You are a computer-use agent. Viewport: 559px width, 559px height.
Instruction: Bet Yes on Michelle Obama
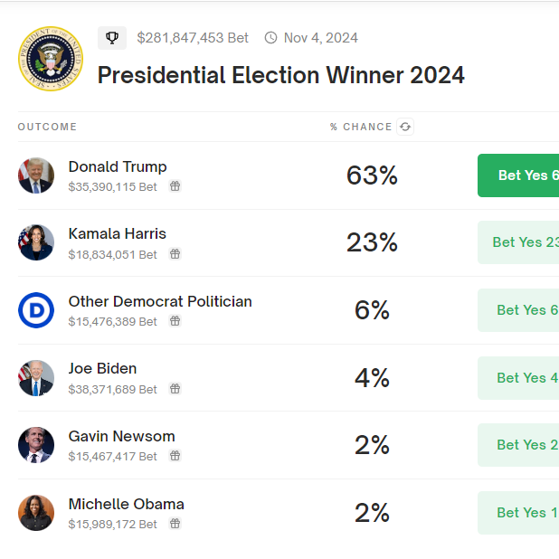point(518,513)
